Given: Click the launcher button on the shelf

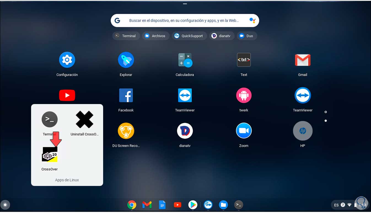Looking at the screenshot, I should click(x=5, y=205).
